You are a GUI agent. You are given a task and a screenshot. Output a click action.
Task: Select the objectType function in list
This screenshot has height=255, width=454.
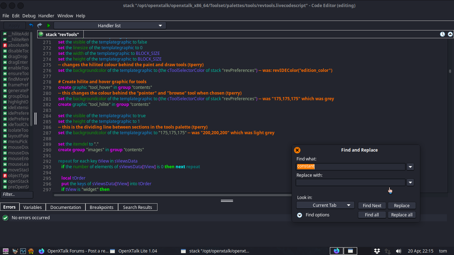pos(16,175)
